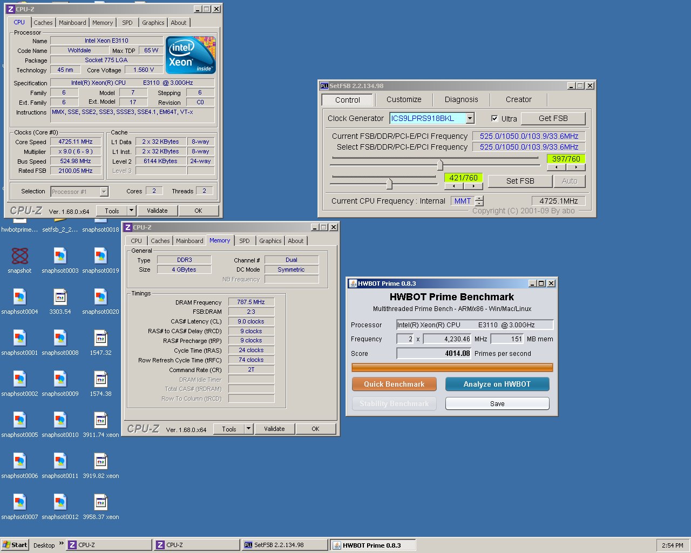Viewport: 691px width, 553px height.
Task: Click the Tools button in top CPU-Z
Action: 112,211
